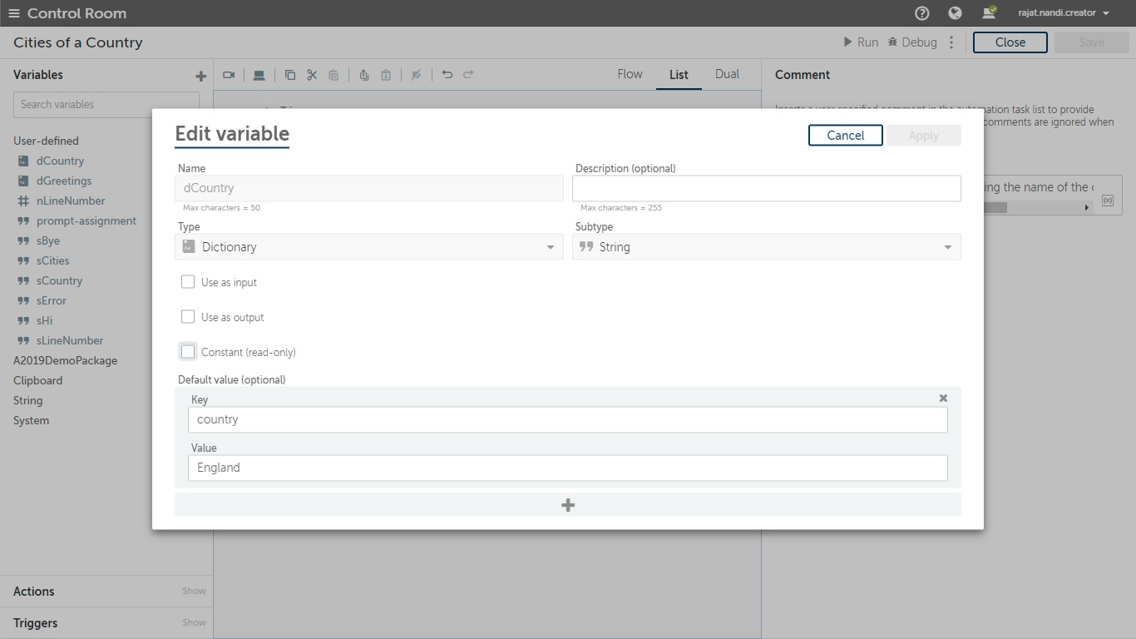The image size is (1136, 639).
Task: Select the sHi string variable
Action: point(44,320)
